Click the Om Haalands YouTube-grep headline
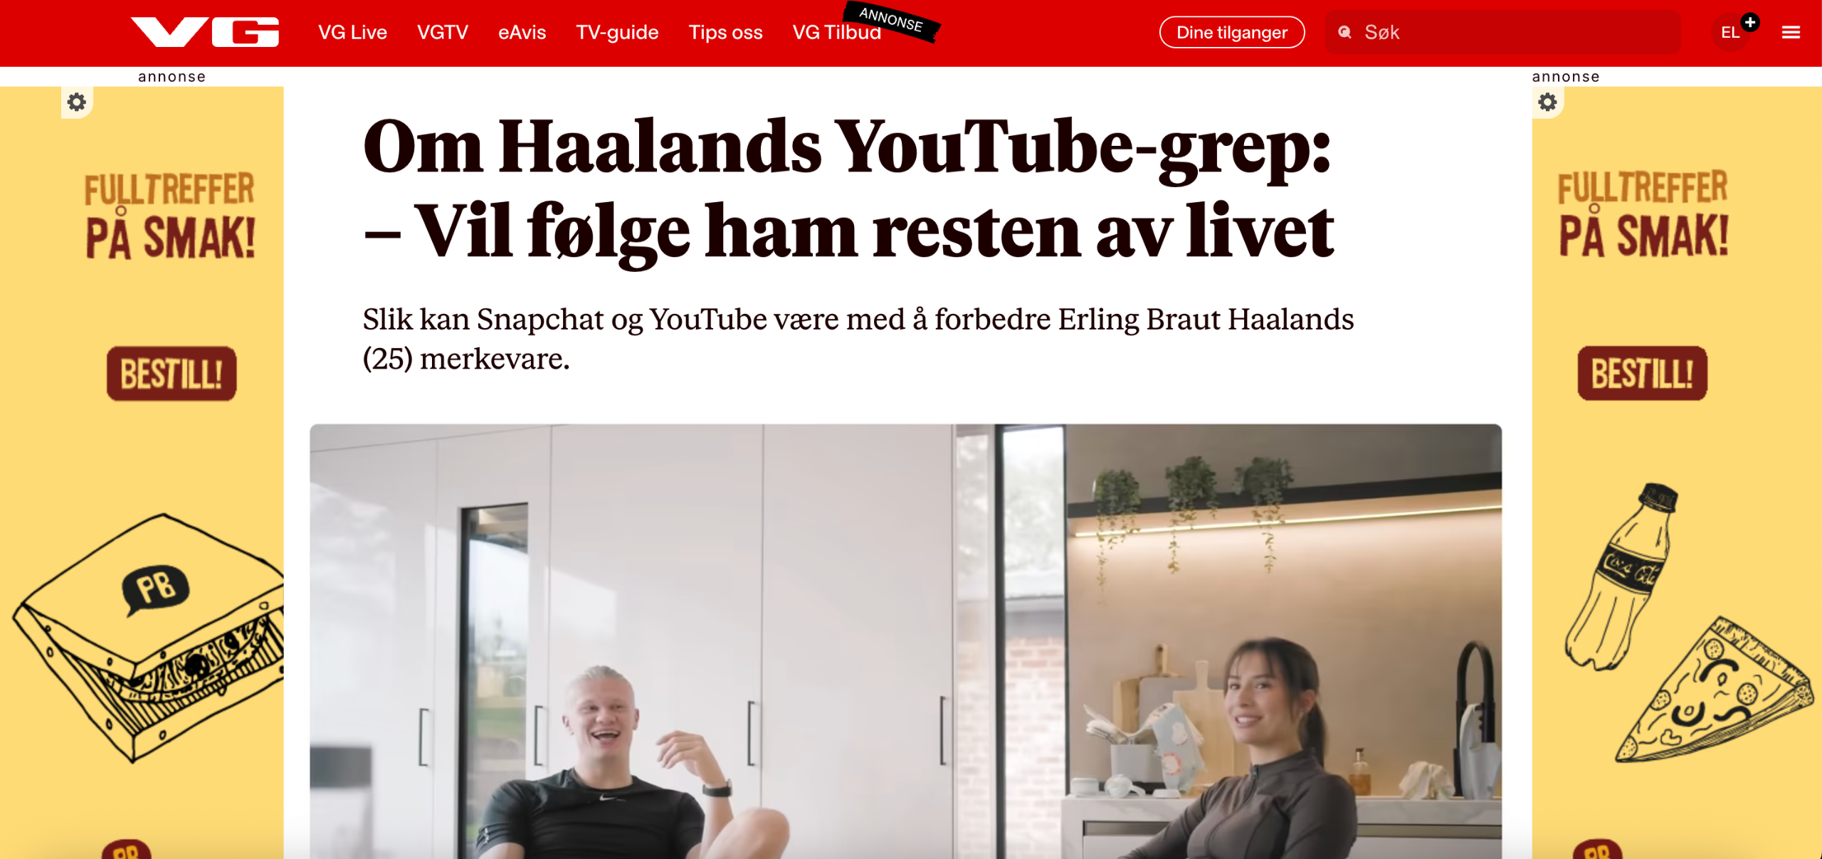Screen dimensions: 1822x859 847,189
